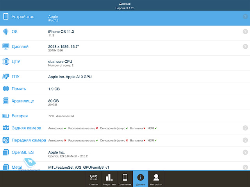Select the Задняя камера label

(26, 128)
